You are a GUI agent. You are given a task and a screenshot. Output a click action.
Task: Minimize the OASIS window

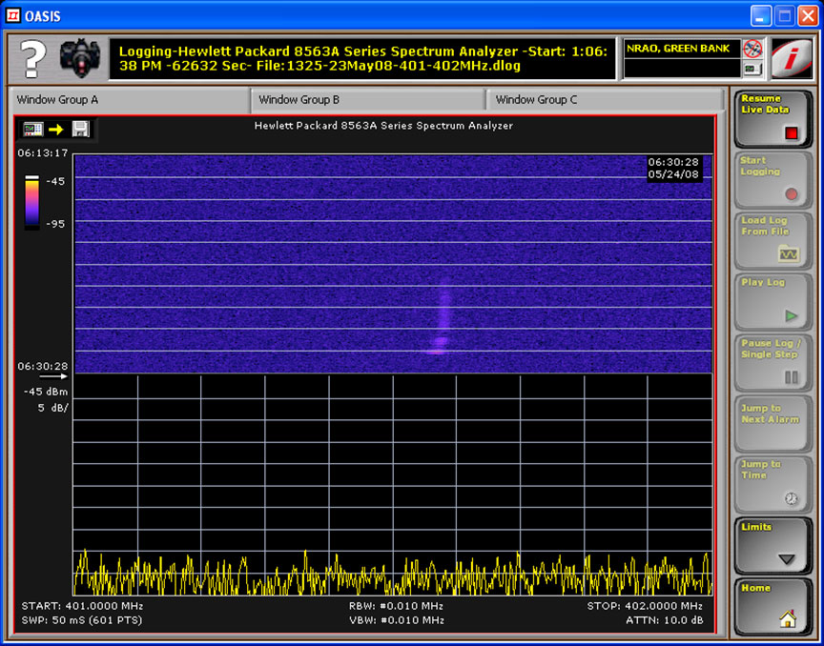[760, 16]
